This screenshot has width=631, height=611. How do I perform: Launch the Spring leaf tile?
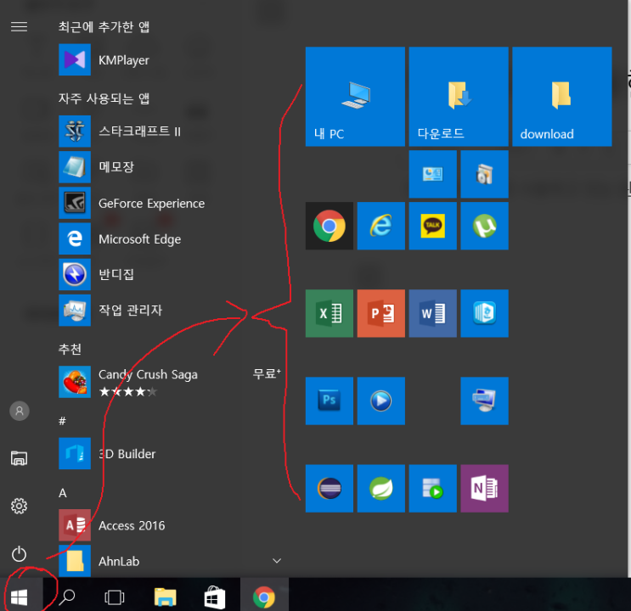point(381,488)
